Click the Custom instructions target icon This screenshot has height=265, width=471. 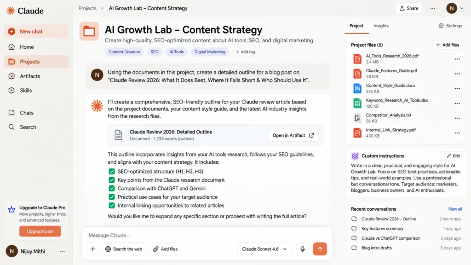(x=355, y=156)
